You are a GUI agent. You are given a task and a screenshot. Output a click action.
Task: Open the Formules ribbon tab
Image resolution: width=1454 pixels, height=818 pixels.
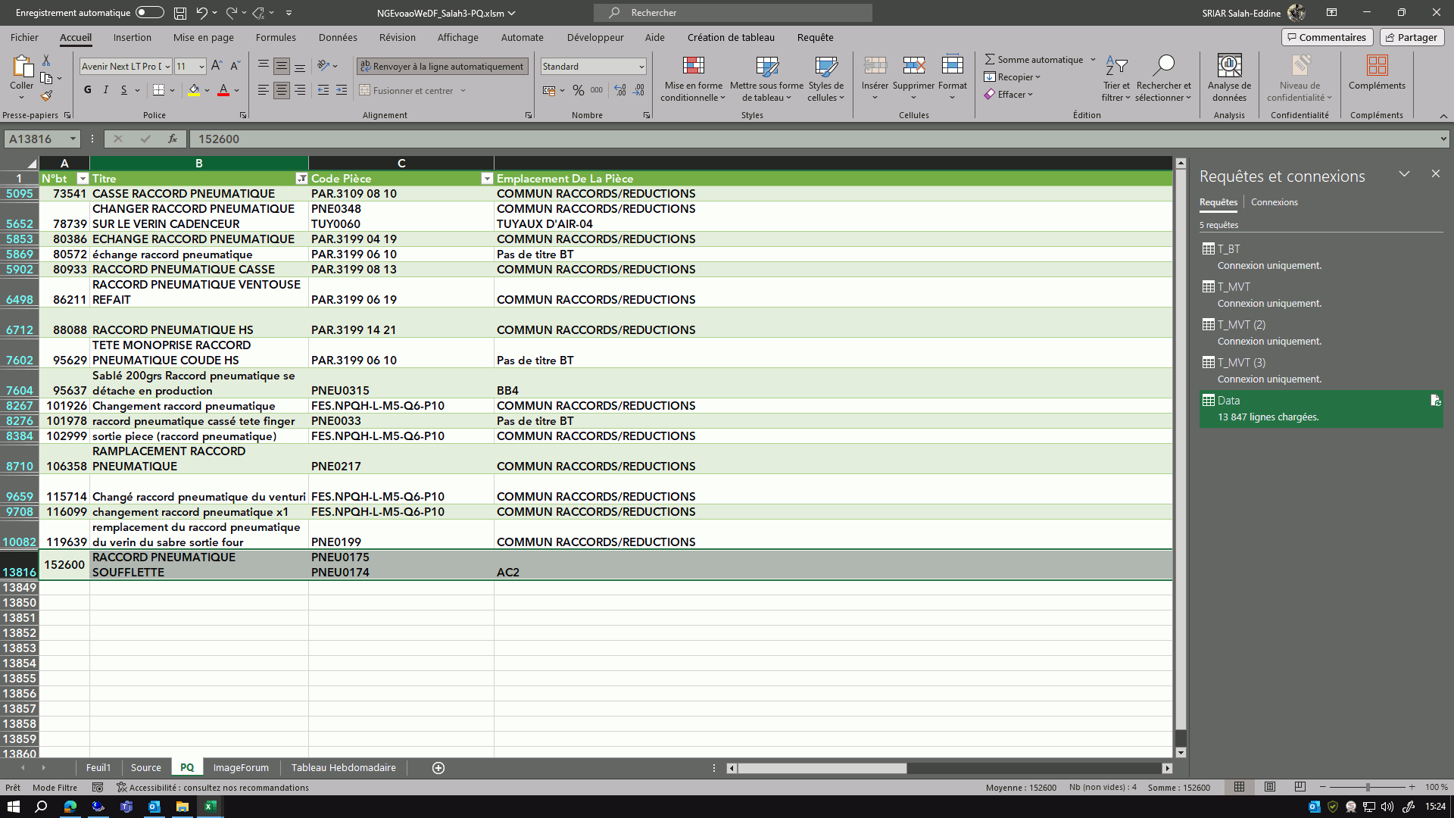coord(276,37)
